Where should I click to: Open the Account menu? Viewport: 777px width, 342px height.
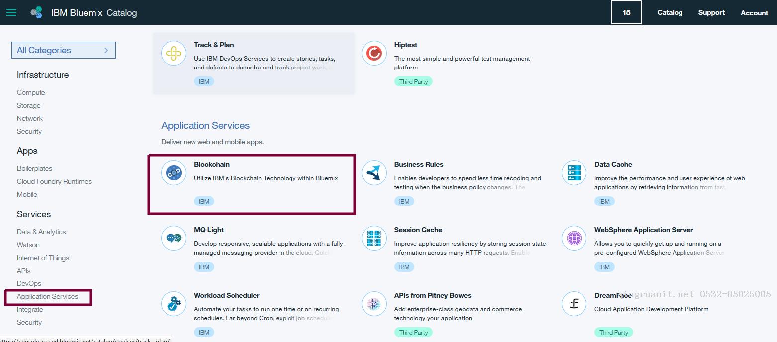pyautogui.click(x=754, y=12)
